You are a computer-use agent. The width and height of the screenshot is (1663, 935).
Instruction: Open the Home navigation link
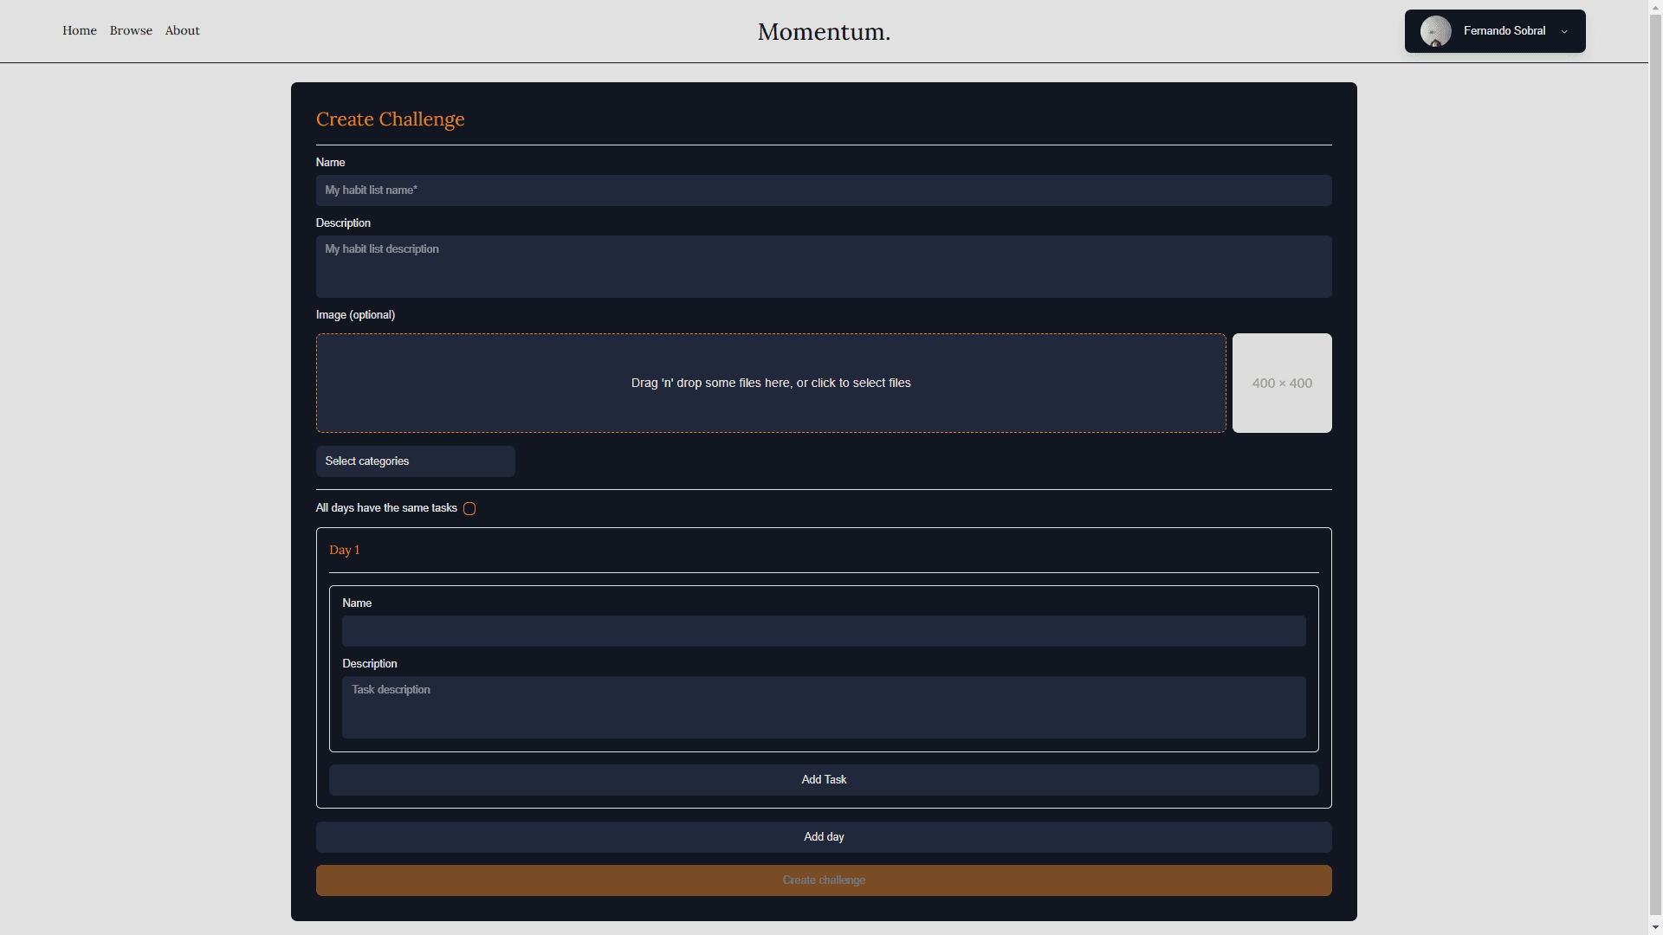coord(80,30)
